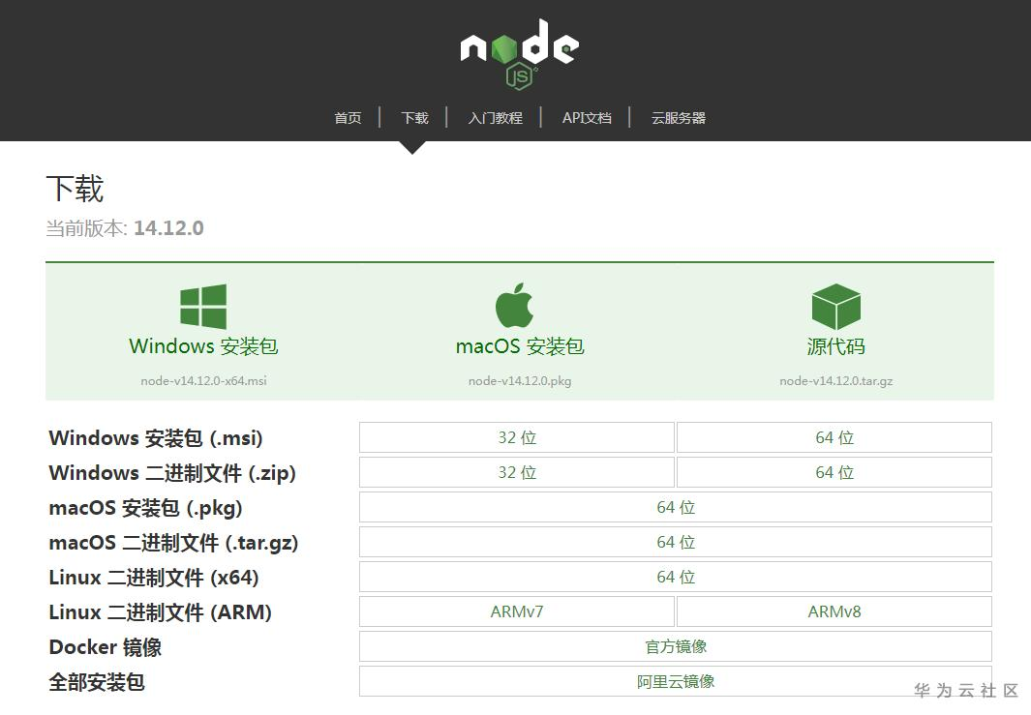This screenshot has width=1031, height=715.
Task: Open the API文档 navigation item
Action: click(x=587, y=118)
